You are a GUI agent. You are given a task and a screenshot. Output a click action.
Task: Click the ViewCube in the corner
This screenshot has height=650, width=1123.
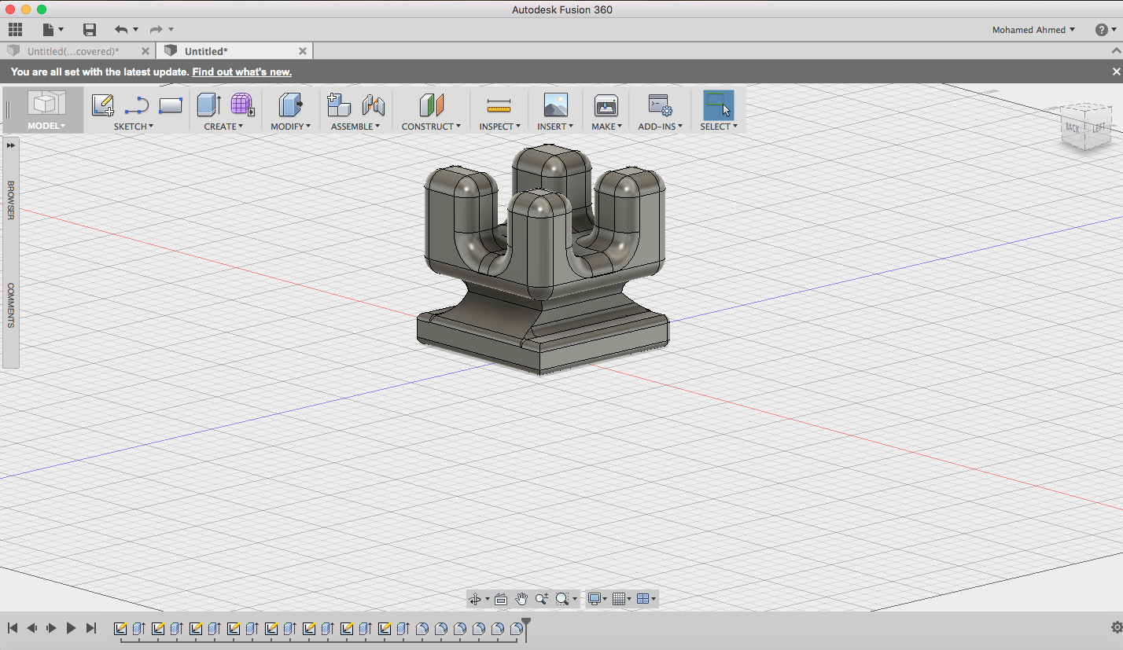[1084, 127]
